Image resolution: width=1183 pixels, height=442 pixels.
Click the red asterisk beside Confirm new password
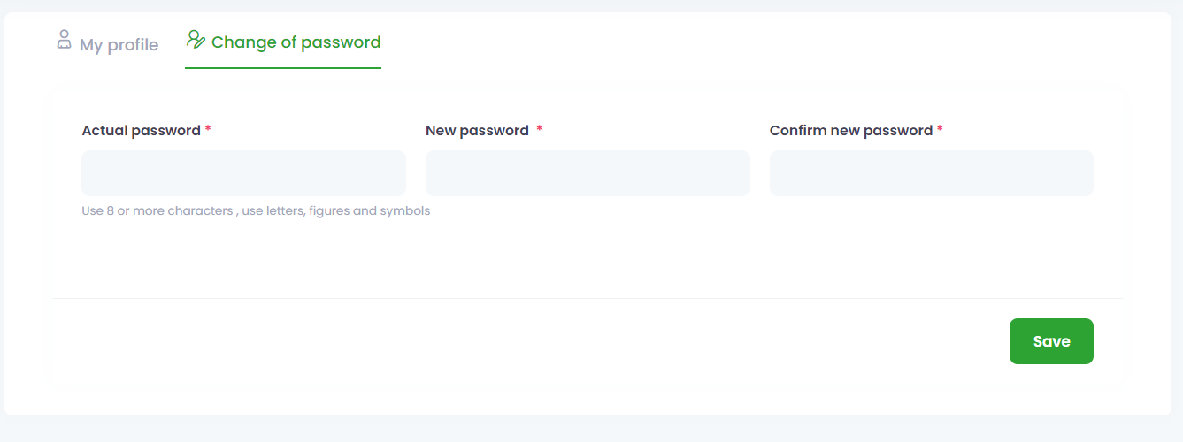tap(940, 130)
